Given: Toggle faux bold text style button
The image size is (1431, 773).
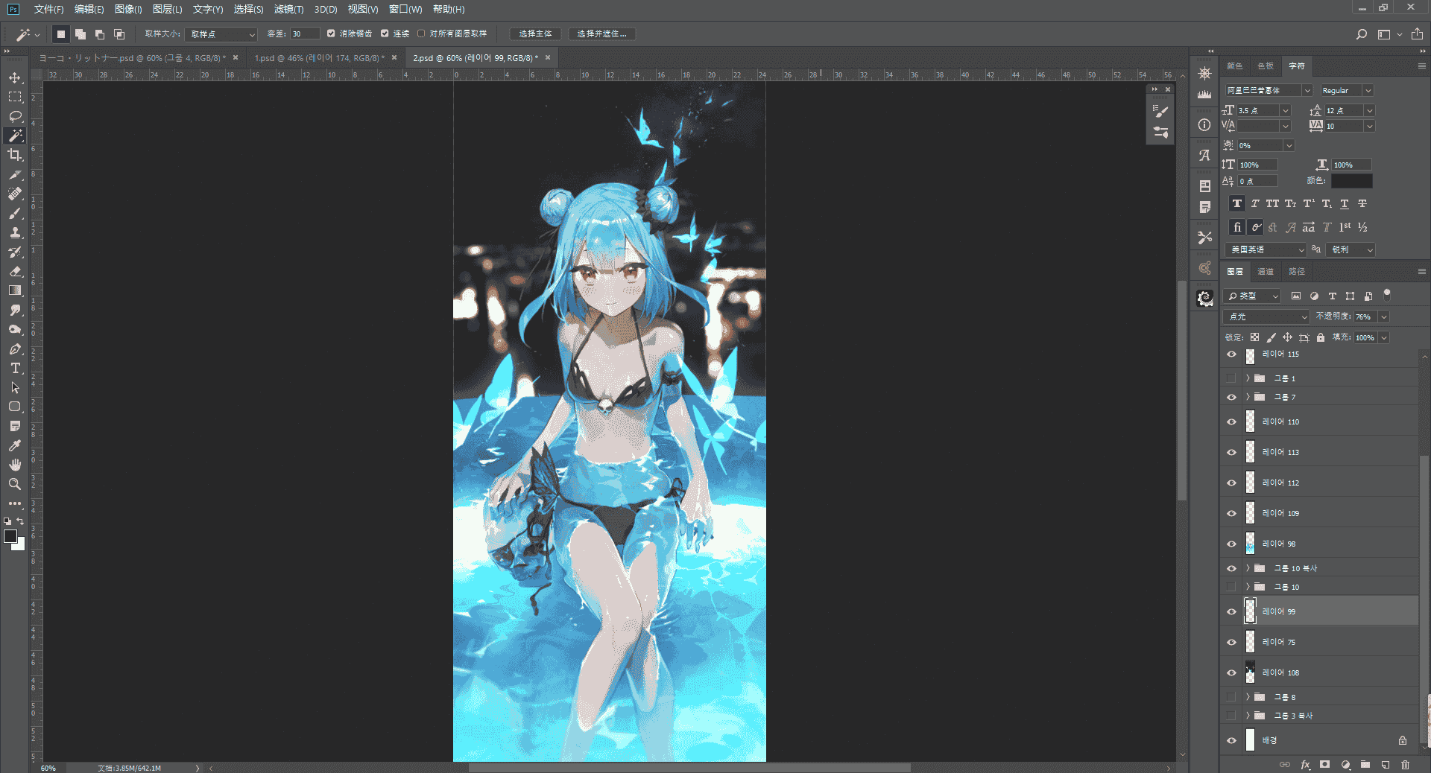Looking at the screenshot, I should tap(1237, 203).
